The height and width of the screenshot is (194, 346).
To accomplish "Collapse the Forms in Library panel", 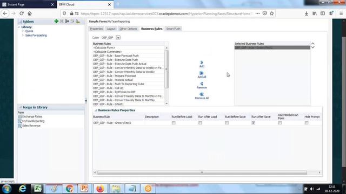I will pyautogui.click(x=21, y=107).
